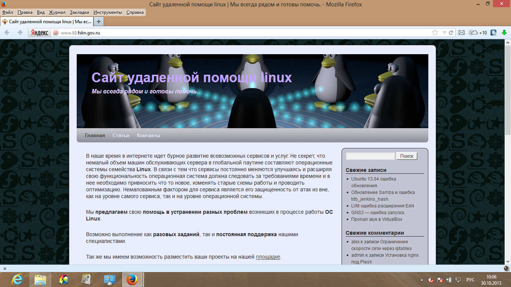Viewport: 511px width, 287px height.
Task: Go to the Главная navigation item
Action: [x=95, y=135]
